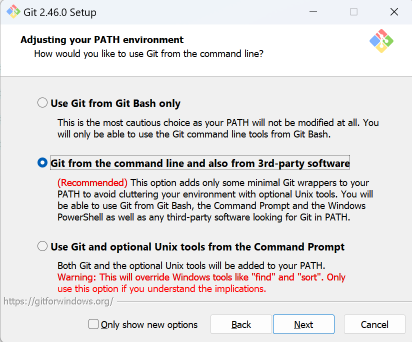Click the Git logo in title bar
Image resolution: width=412 pixels, height=342 pixels.
coord(13,12)
